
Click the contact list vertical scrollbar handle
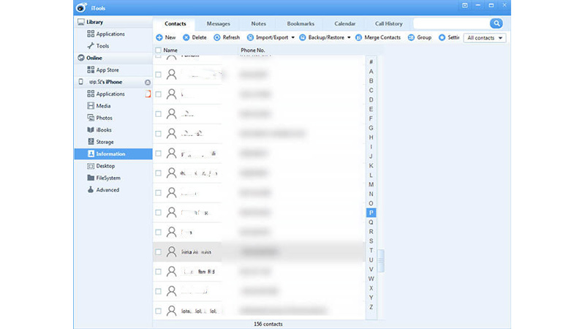[380, 261]
